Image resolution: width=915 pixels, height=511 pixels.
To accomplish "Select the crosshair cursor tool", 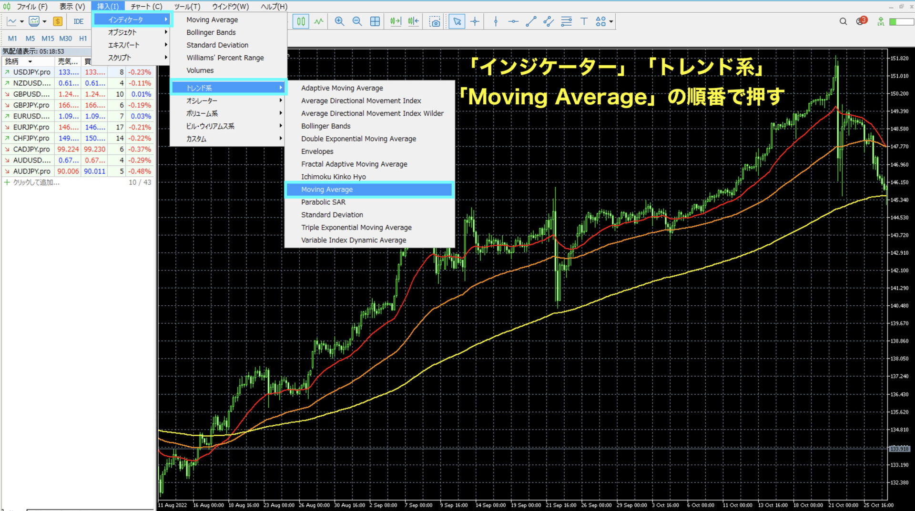I will coord(475,21).
